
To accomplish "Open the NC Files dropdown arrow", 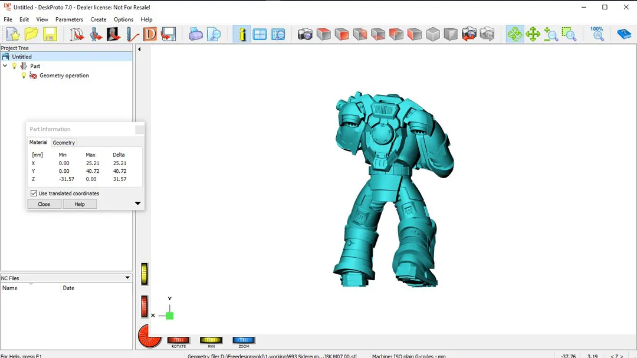I will click(127, 278).
